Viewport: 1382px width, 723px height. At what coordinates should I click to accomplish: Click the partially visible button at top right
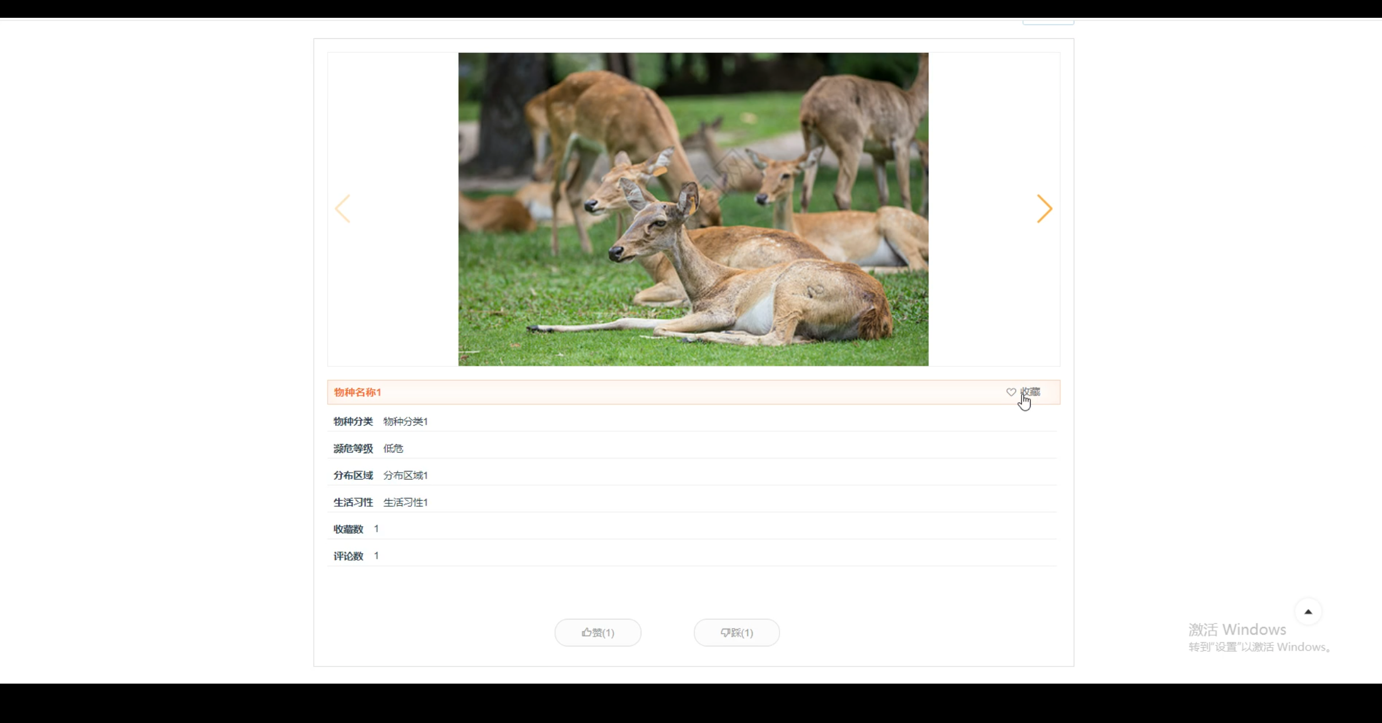[x=1048, y=22]
